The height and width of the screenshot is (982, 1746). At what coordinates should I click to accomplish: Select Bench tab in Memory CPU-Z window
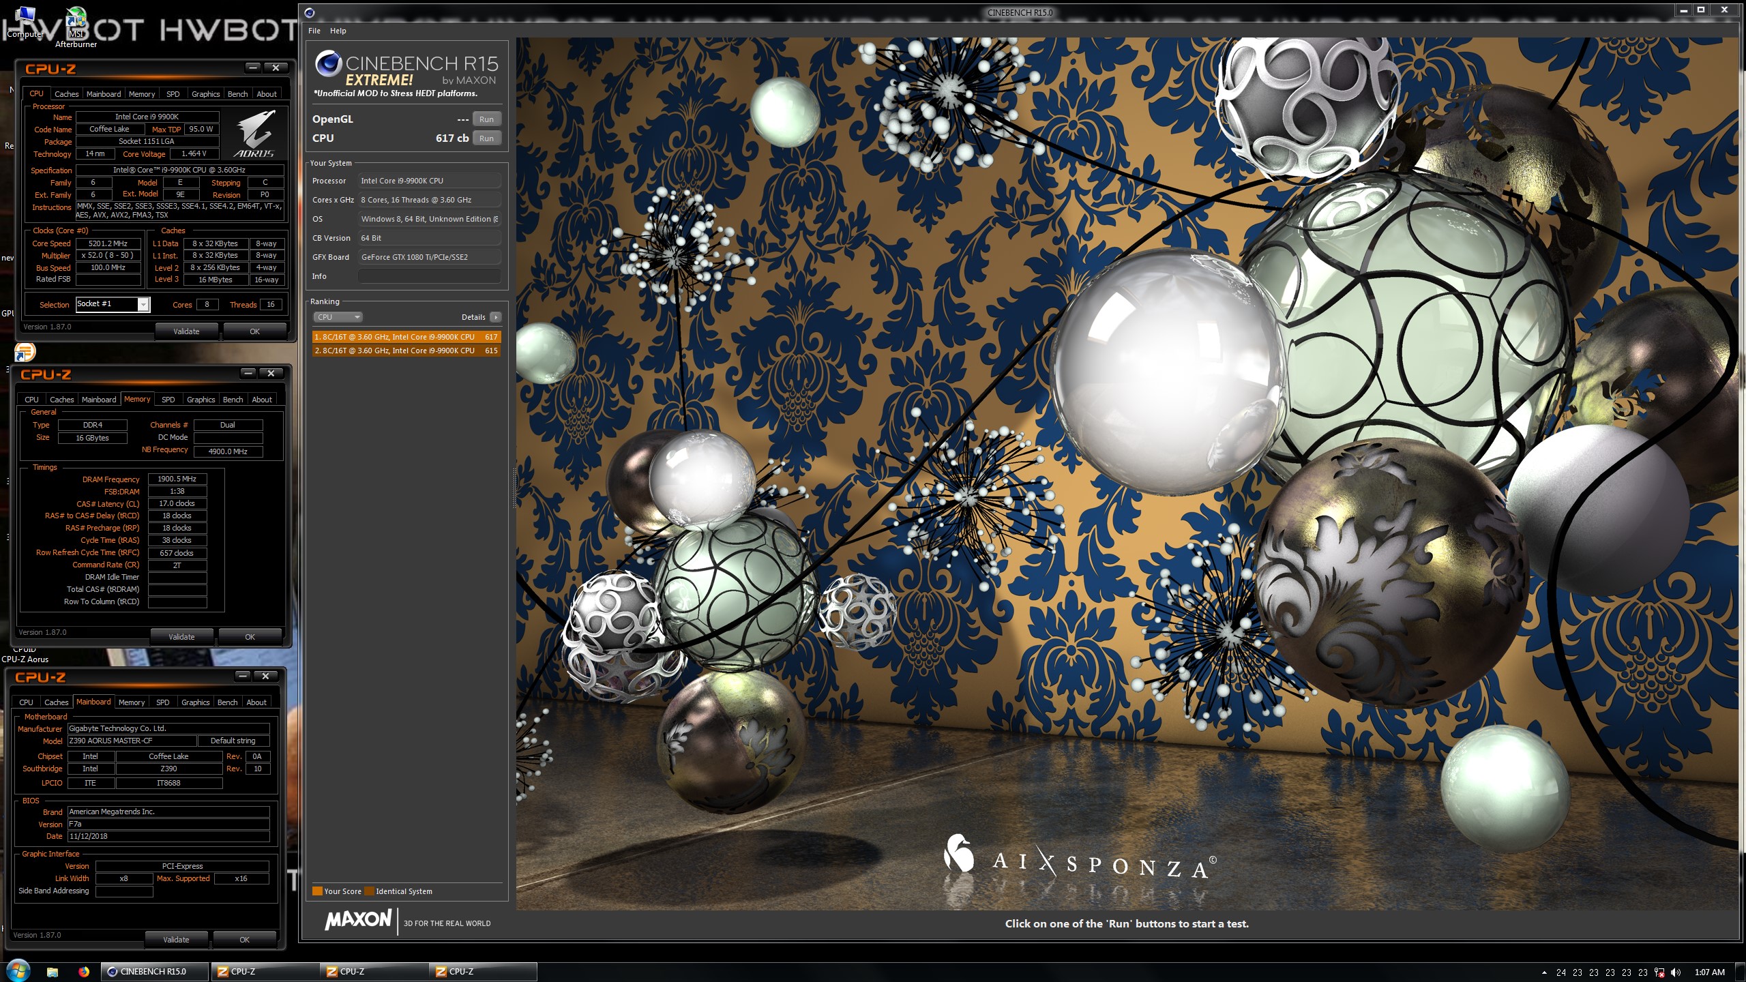pos(233,400)
